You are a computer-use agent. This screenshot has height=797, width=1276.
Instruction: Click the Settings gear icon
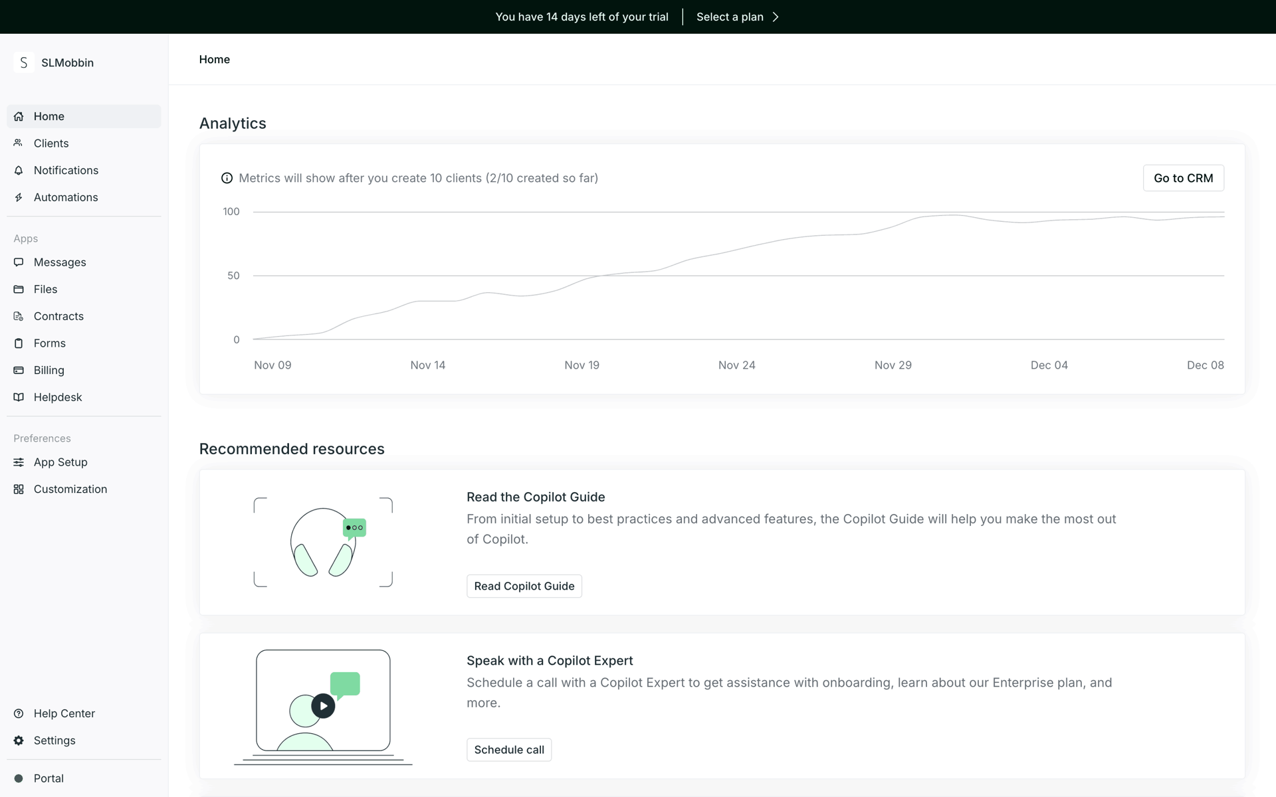point(19,741)
